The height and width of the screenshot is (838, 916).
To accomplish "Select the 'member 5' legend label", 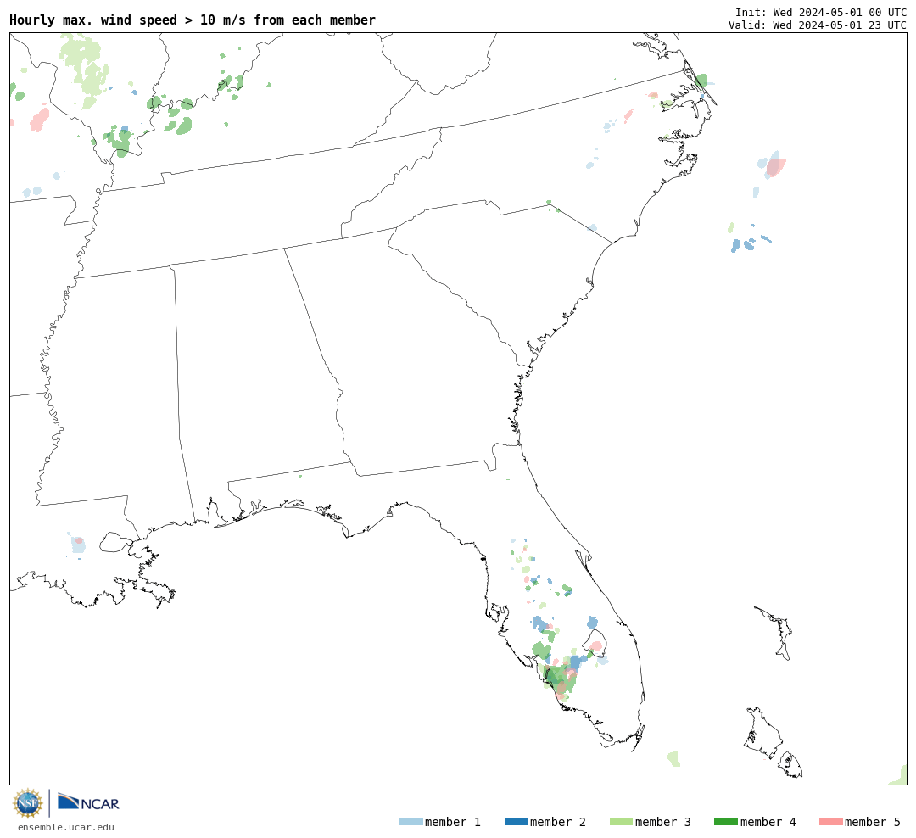I will point(873,822).
